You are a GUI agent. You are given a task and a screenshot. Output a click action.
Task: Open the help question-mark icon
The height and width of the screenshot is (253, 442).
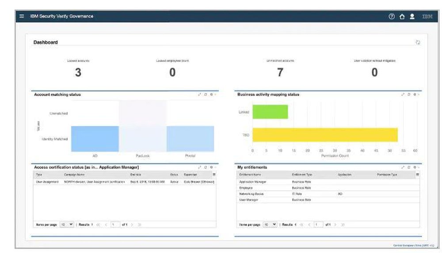click(x=392, y=16)
